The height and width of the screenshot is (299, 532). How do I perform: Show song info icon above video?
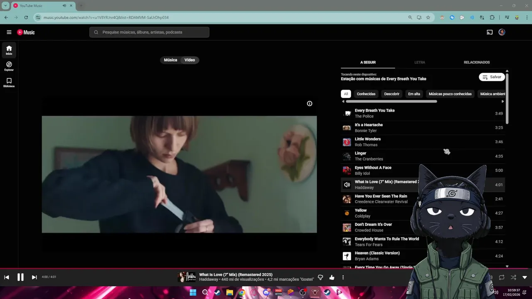tap(309, 103)
